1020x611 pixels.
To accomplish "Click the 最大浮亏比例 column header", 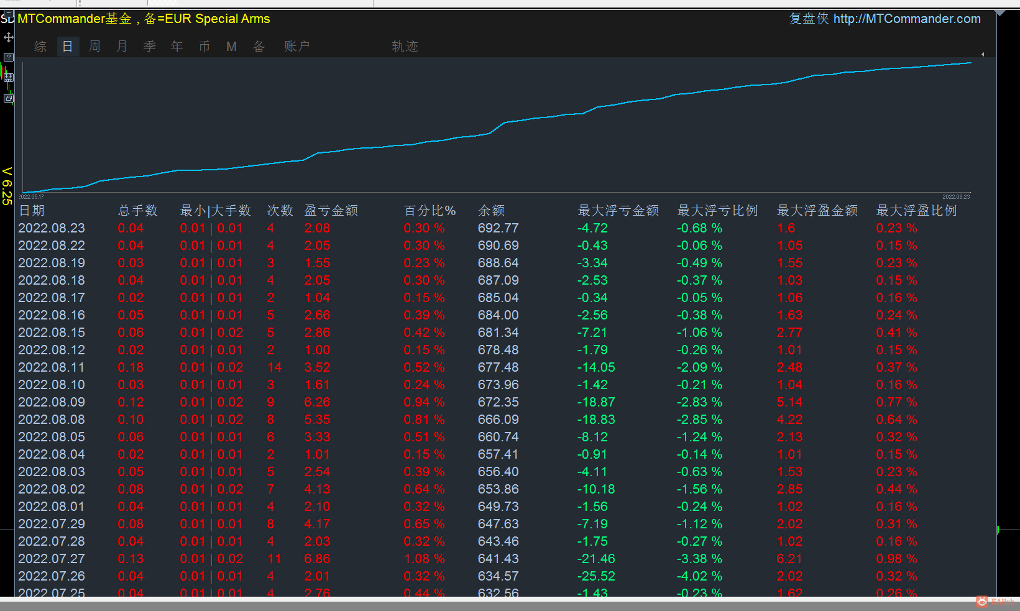I will 717,211.
